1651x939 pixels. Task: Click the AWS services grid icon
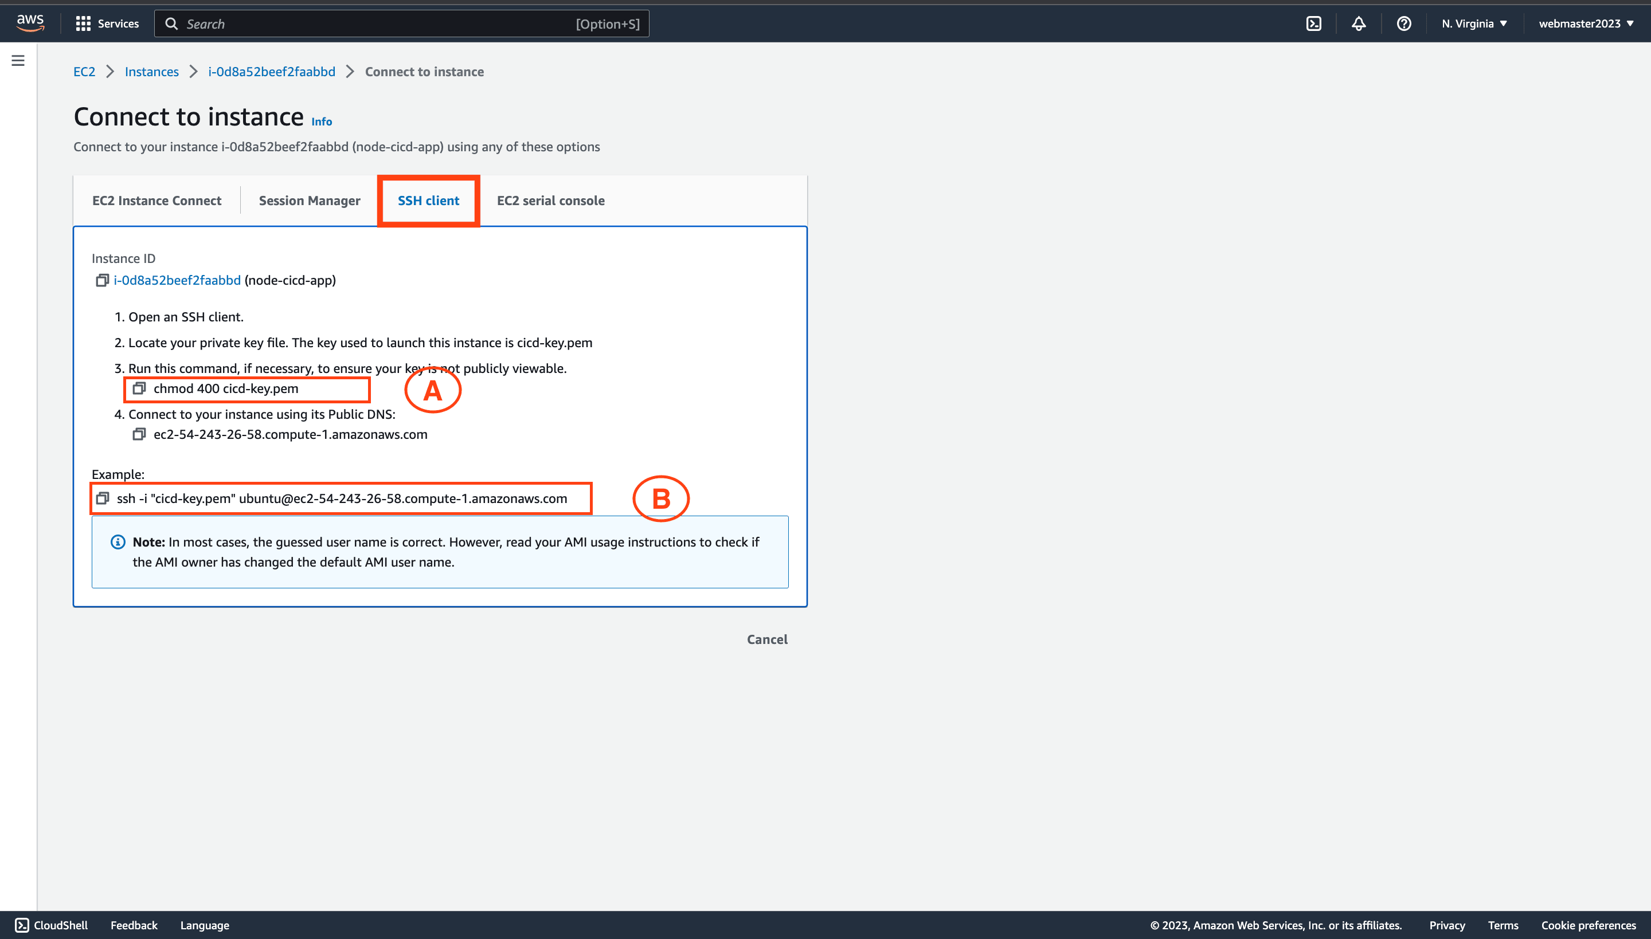tap(85, 23)
